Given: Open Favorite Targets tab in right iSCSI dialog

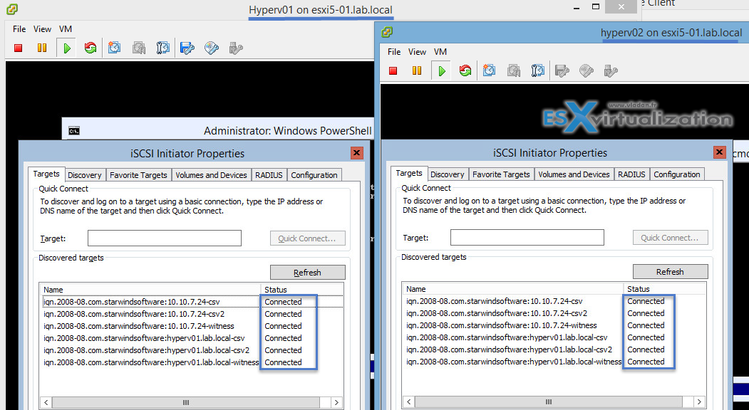Looking at the screenshot, I should [x=501, y=174].
